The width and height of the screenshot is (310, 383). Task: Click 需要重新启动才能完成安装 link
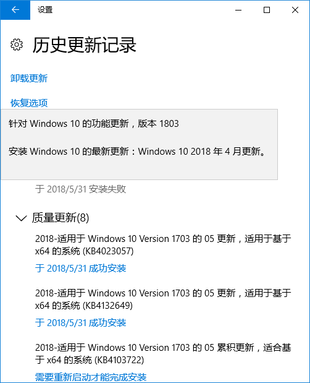click(91, 377)
